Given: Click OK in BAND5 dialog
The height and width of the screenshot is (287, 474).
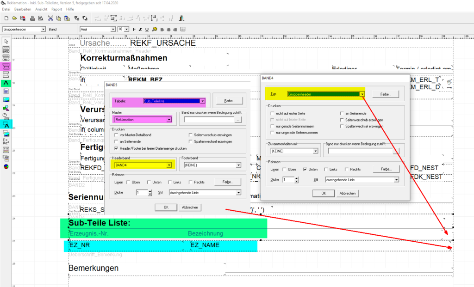Looking at the screenshot, I should pyautogui.click(x=166, y=208).
